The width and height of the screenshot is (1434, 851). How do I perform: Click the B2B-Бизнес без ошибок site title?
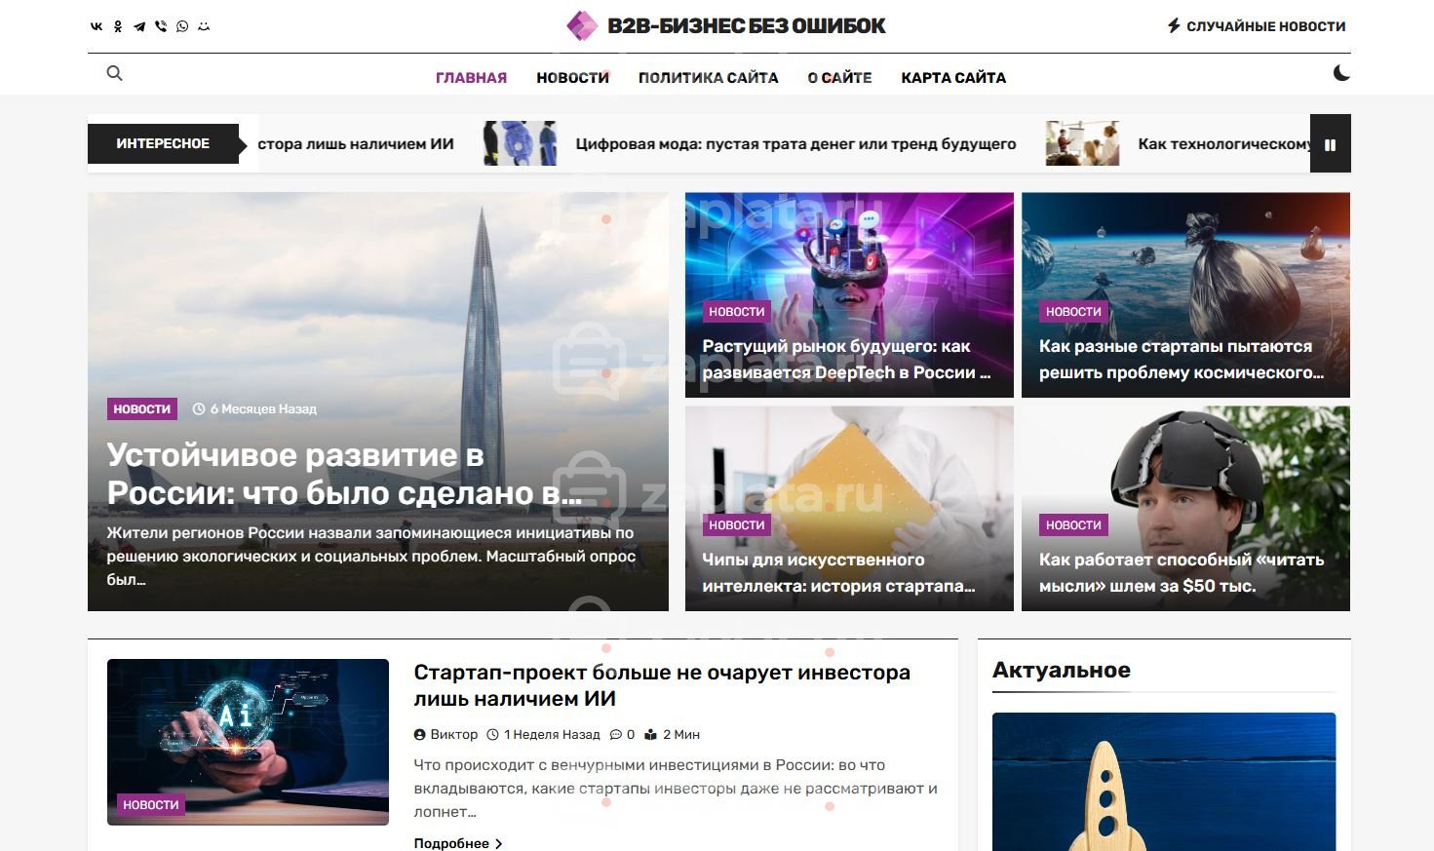click(x=747, y=26)
